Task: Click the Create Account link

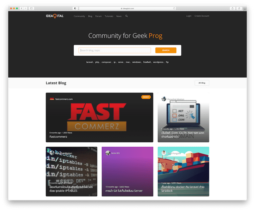Action: pyautogui.click(x=202, y=16)
